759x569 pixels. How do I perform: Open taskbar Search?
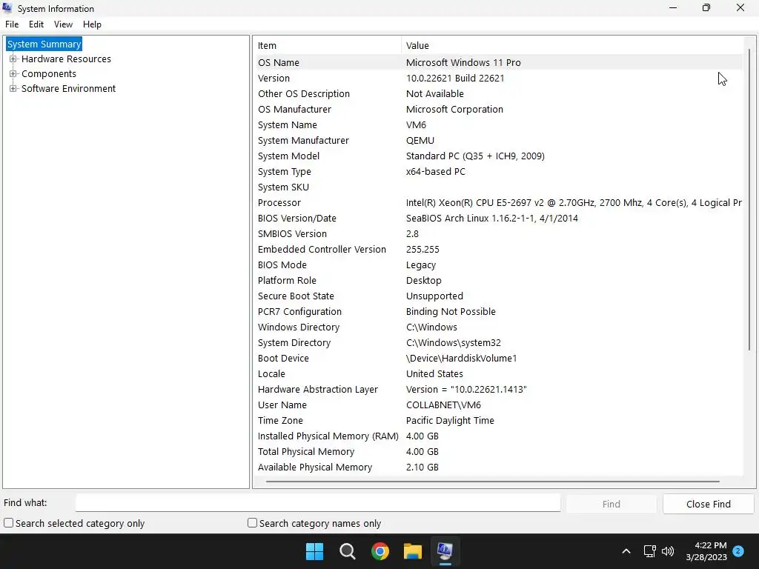tap(348, 551)
